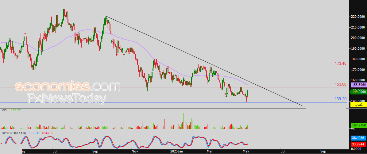Click the 160.0000 price axis label
367x154 pixels.
click(358, 80)
